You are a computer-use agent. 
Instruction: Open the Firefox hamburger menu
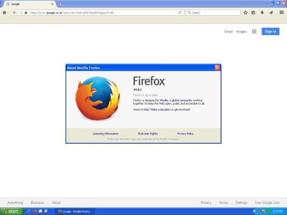point(282,12)
